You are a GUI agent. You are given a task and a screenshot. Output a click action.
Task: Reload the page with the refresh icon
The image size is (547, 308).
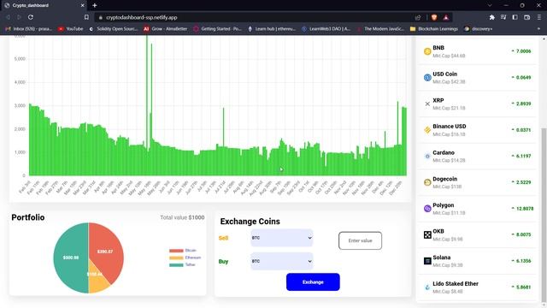(x=31, y=17)
